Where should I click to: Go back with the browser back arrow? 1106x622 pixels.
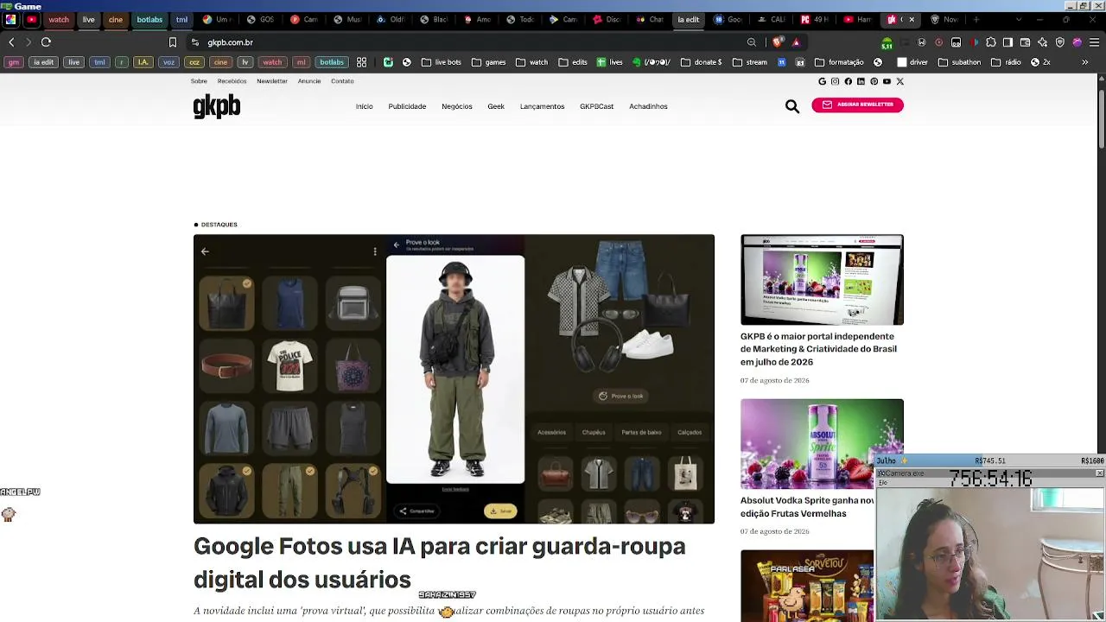11,42
